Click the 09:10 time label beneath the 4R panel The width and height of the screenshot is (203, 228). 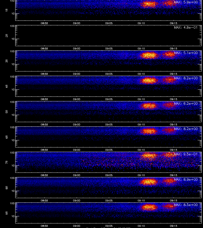coord(141,99)
